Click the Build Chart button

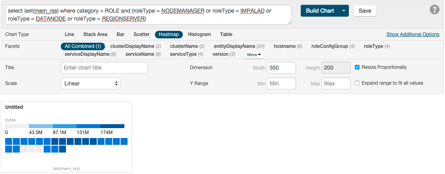click(319, 11)
